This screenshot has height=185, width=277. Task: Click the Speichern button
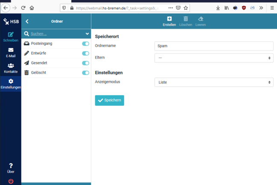tap(109, 100)
